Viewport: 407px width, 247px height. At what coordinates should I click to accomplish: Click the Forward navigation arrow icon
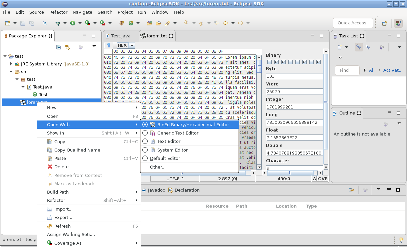pos(240,23)
